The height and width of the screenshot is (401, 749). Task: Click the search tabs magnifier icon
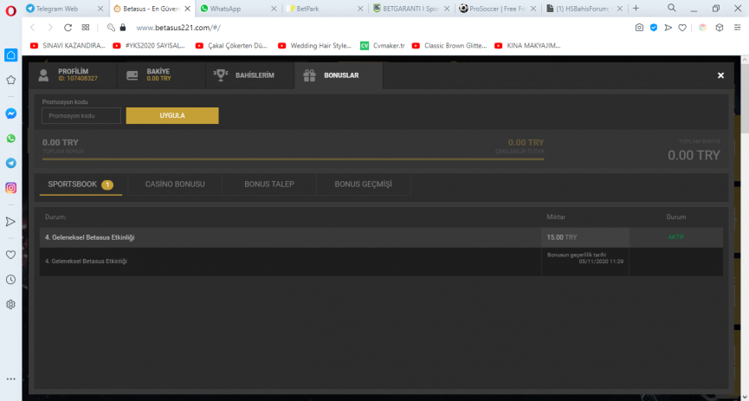click(672, 8)
